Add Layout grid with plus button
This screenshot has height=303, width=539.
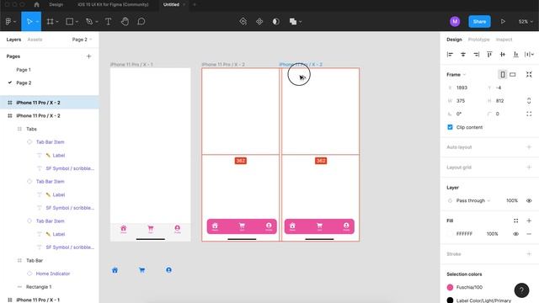pos(529,167)
